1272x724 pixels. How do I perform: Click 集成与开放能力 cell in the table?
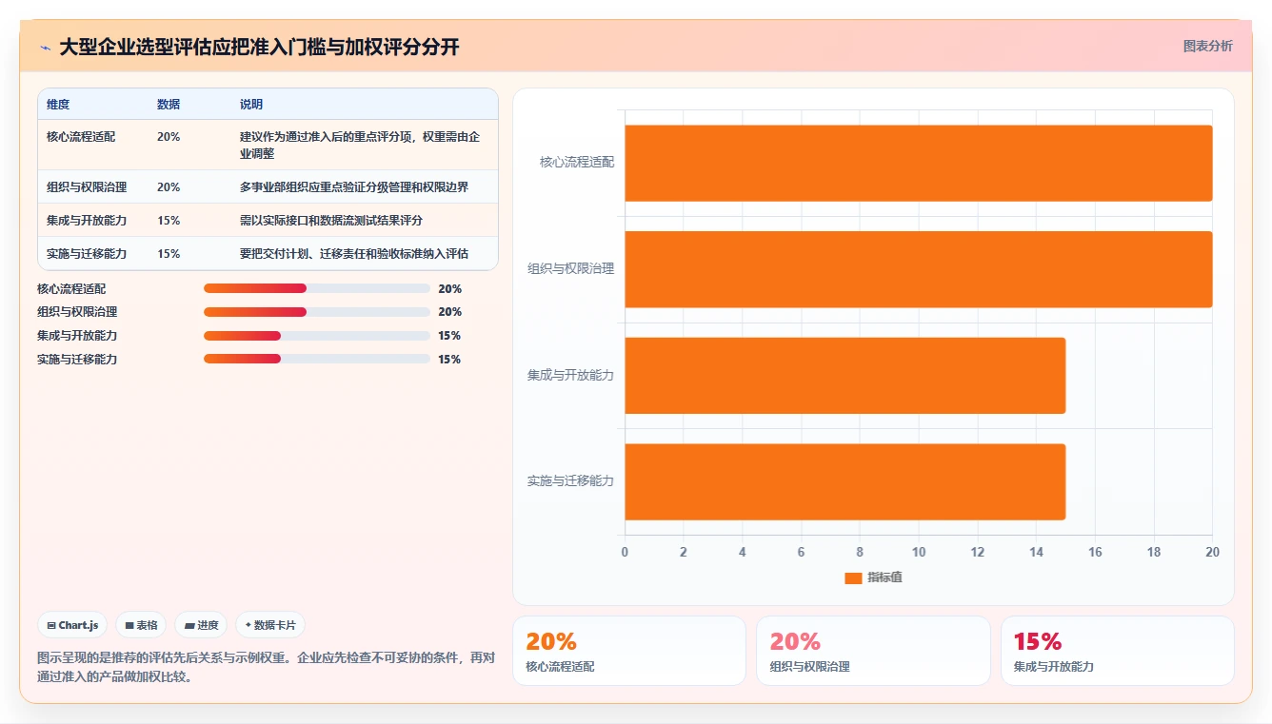[x=87, y=221]
